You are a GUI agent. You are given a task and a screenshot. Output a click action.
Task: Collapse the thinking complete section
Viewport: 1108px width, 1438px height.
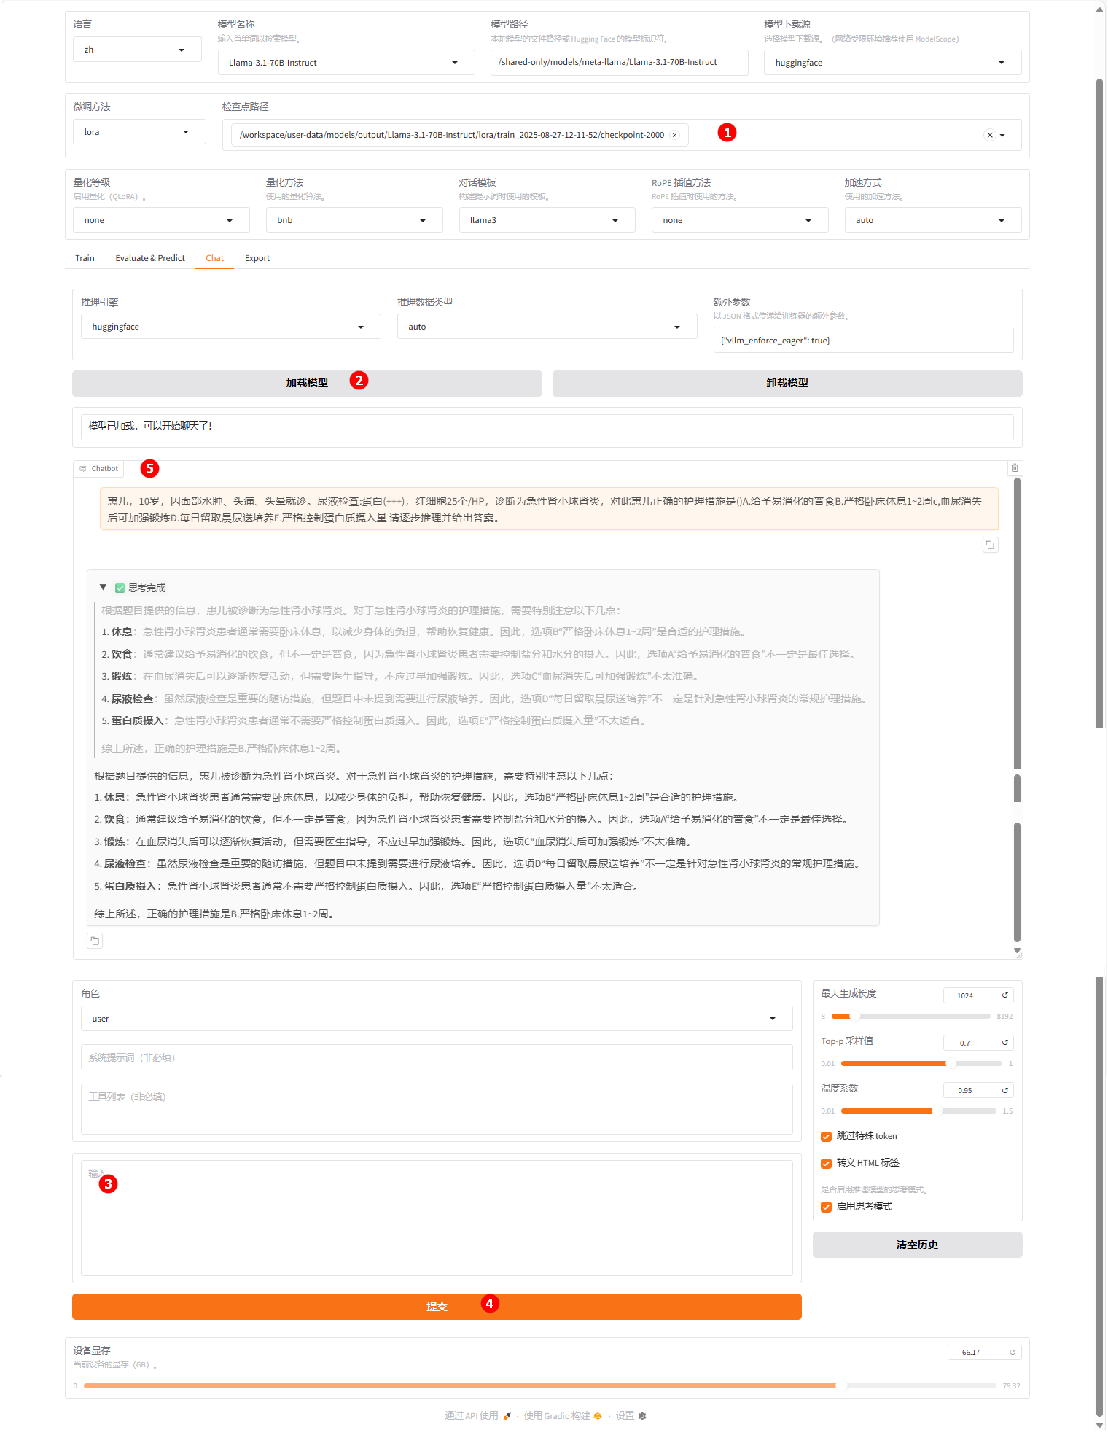coord(104,588)
